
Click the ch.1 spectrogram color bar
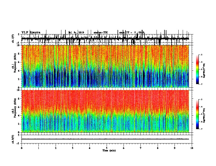tap(197, 69)
